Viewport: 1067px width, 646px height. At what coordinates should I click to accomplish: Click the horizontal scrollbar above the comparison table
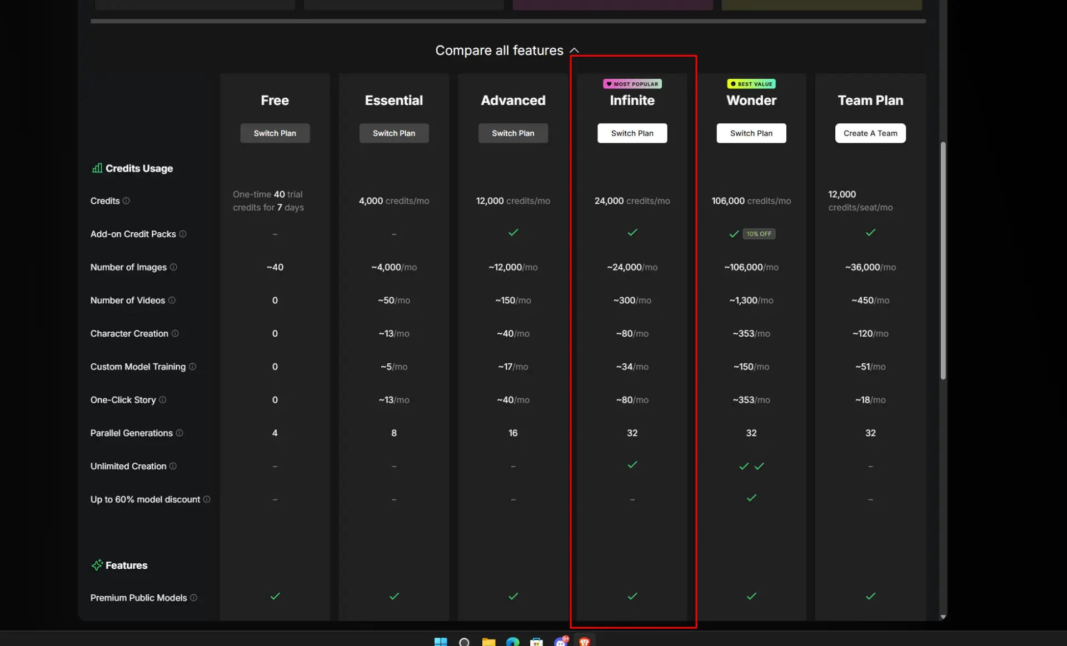pos(508,21)
